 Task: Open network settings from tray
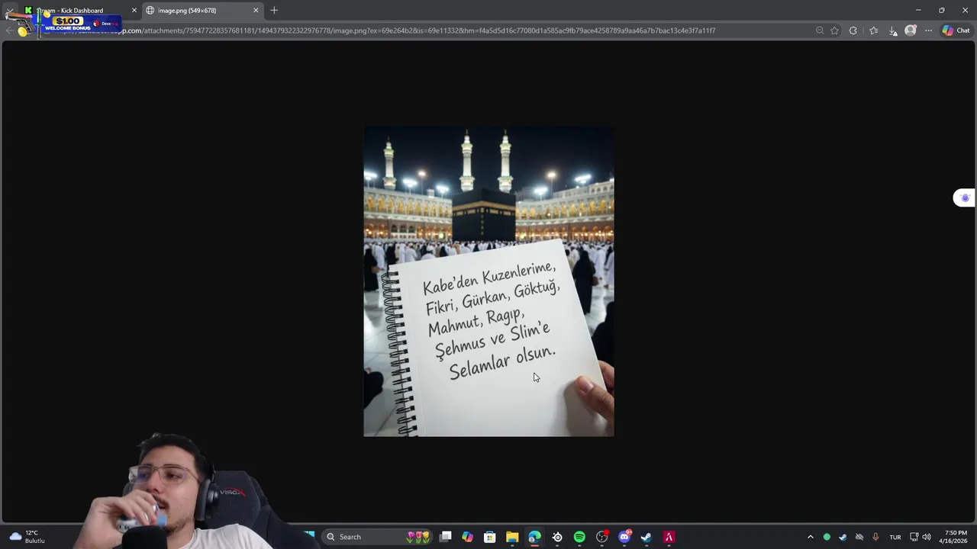coord(914,537)
